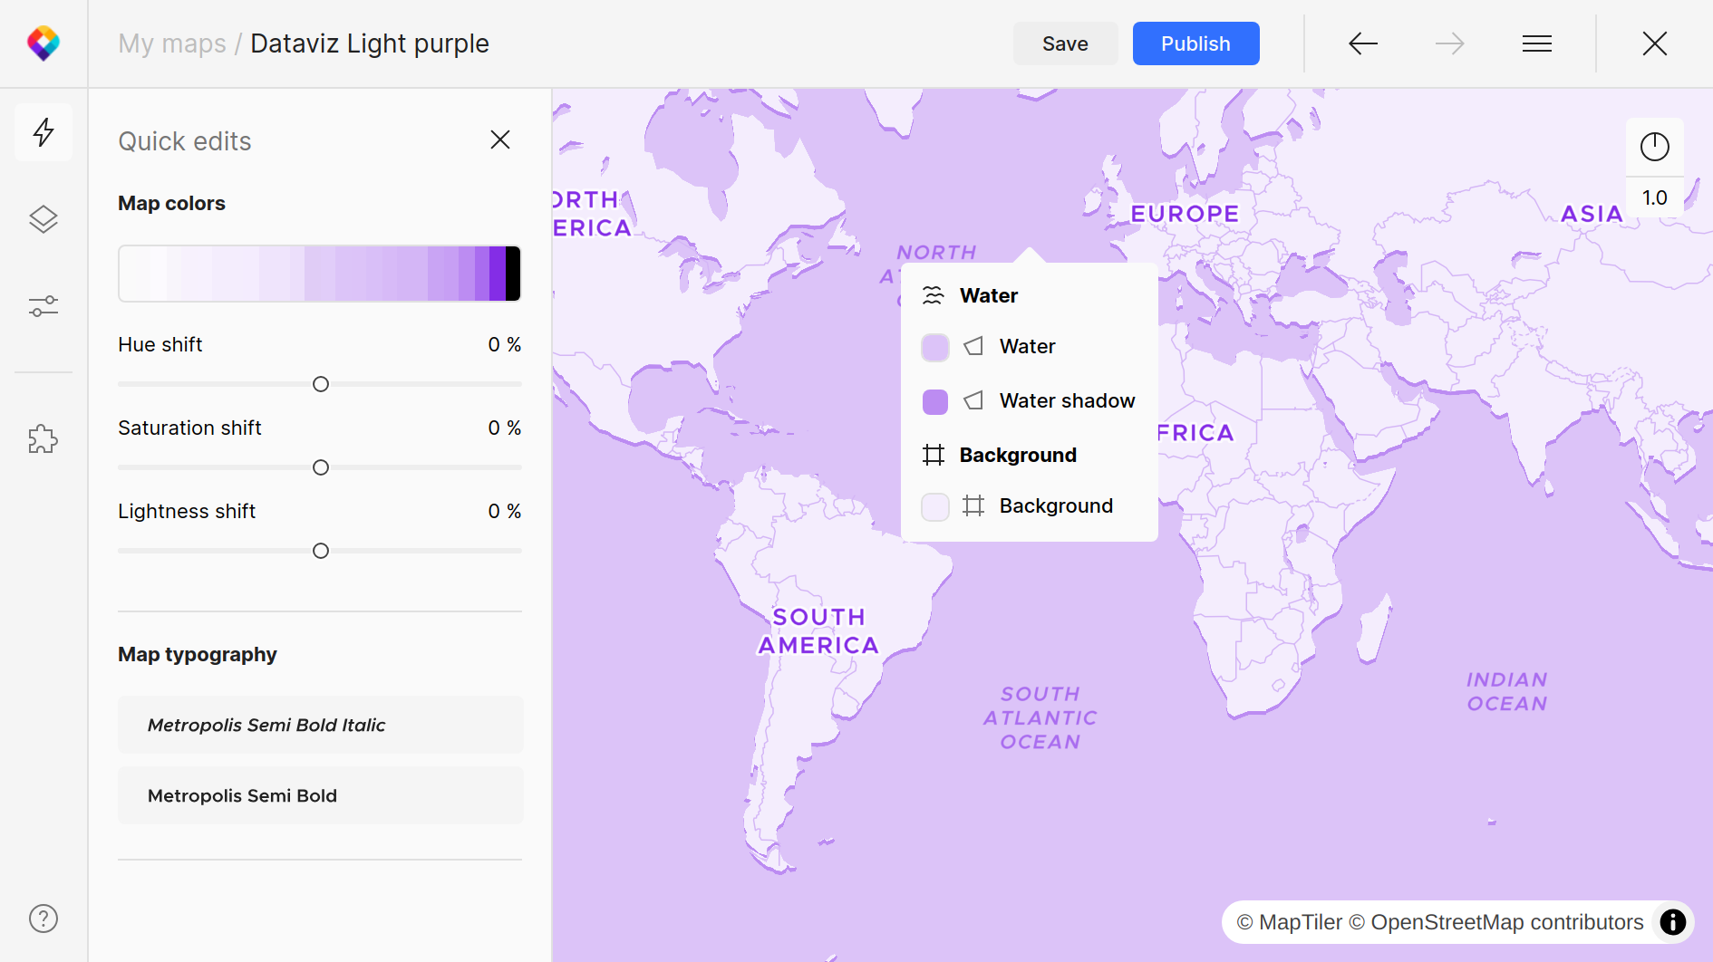Open the puzzle piece plugins icon
The width and height of the screenshot is (1713, 962).
coord(44,440)
